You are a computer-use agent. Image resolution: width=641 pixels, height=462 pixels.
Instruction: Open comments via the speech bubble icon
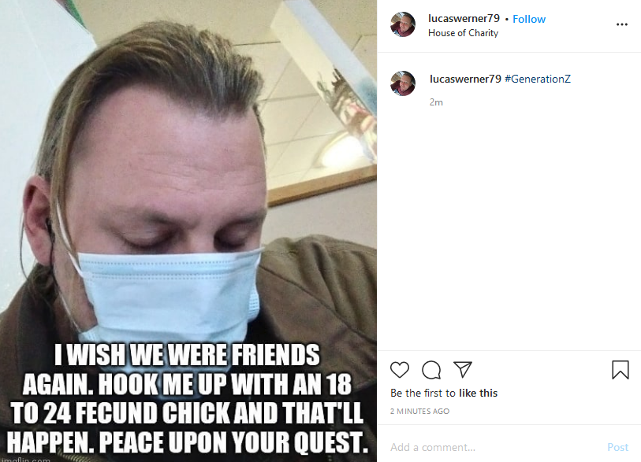tap(430, 370)
